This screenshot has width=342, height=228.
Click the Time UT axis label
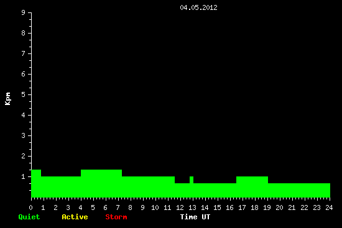point(195,217)
